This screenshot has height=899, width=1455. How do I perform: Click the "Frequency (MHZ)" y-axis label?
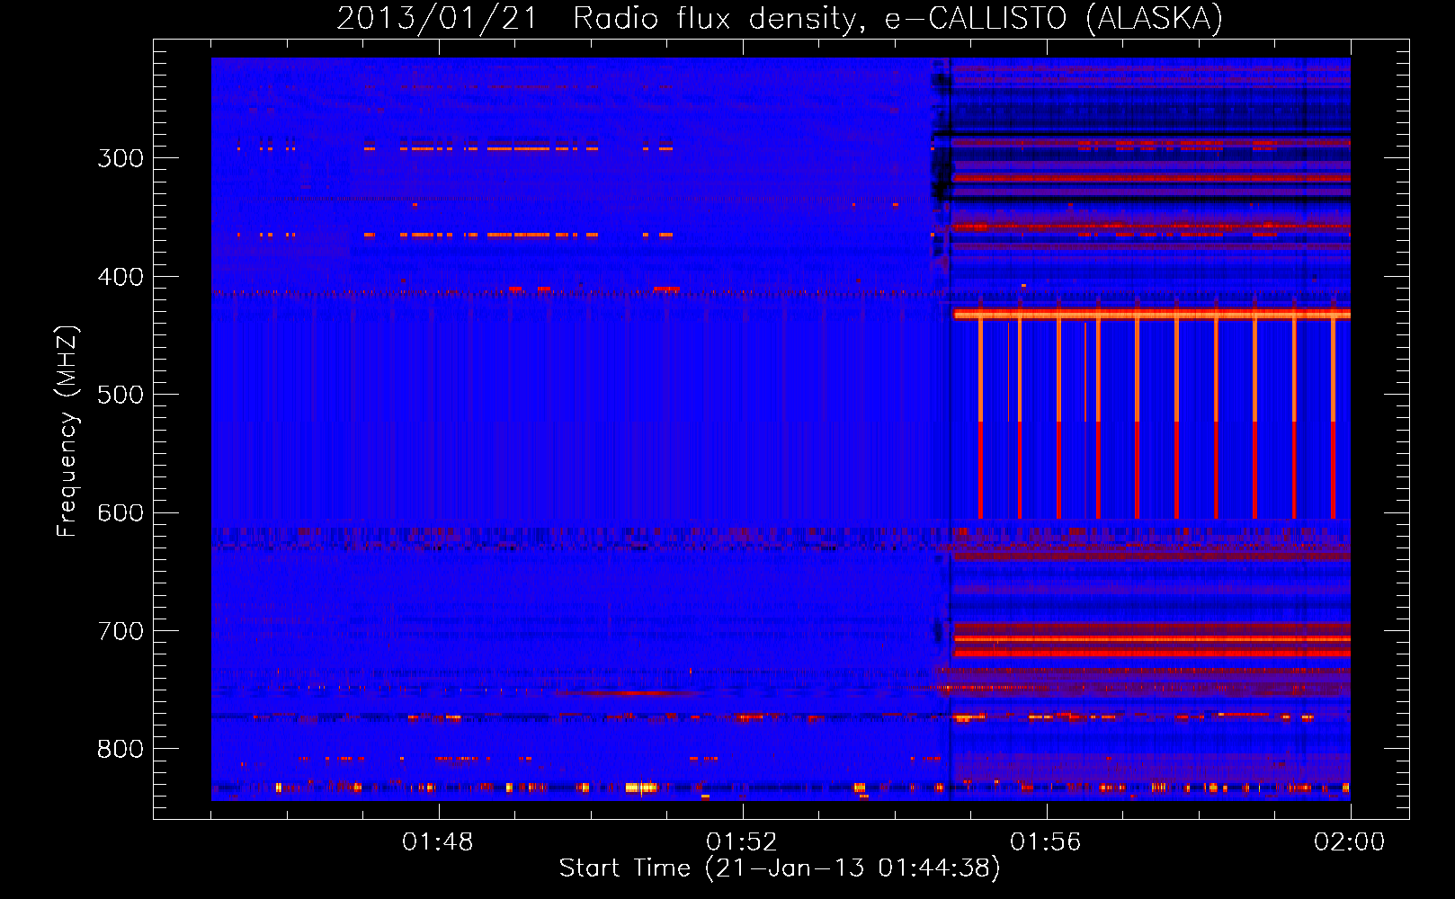coord(67,432)
